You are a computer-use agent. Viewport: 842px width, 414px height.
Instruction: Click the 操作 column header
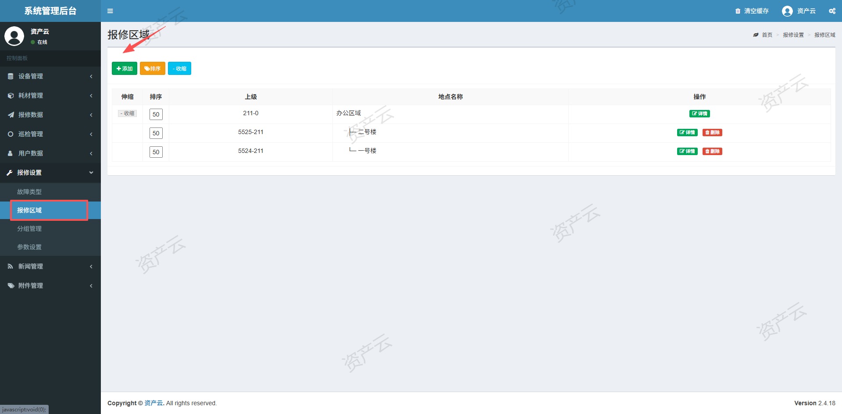click(x=699, y=97)
